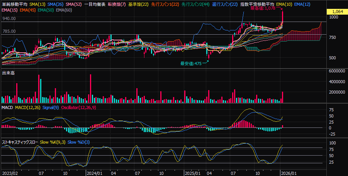
Task: Click the EMA(10) legend label
Action: click(x=284, y=4)
